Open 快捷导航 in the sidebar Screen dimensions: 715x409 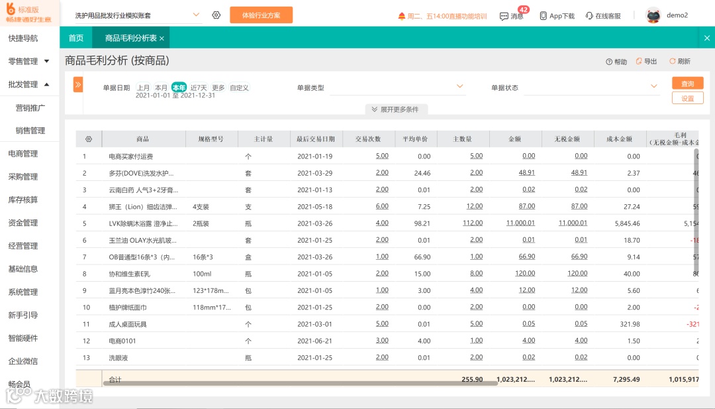[x=23, y=38]
